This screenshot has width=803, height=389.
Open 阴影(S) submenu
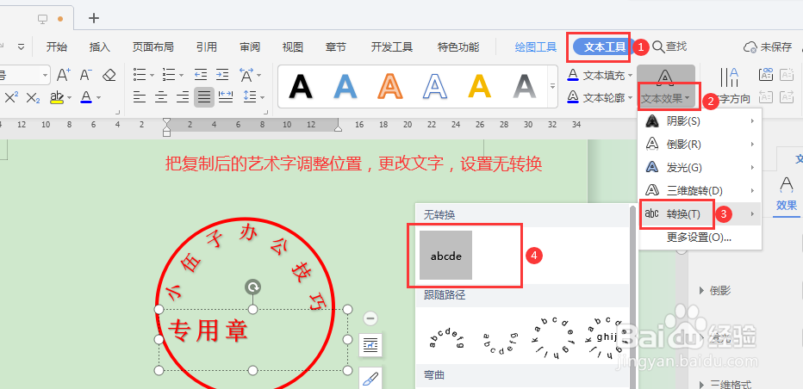[x=700, y=121]
